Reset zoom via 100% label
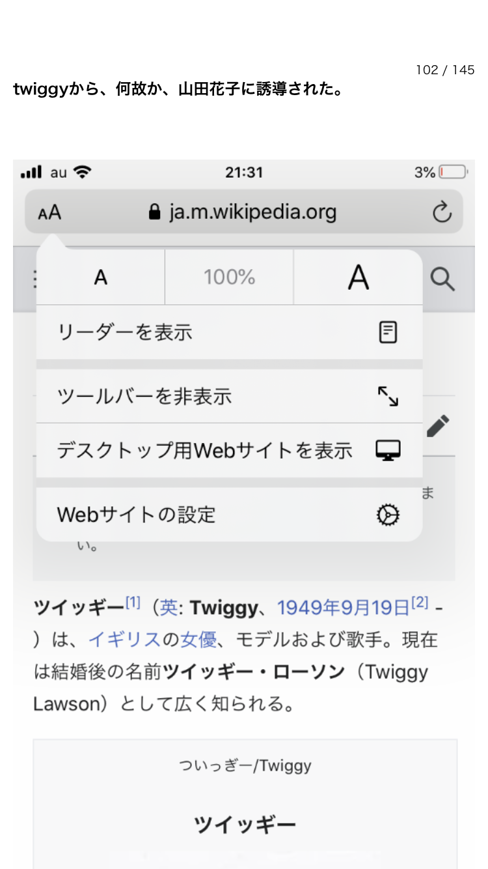This screenshot has height=869, width=488. [229, 278]
